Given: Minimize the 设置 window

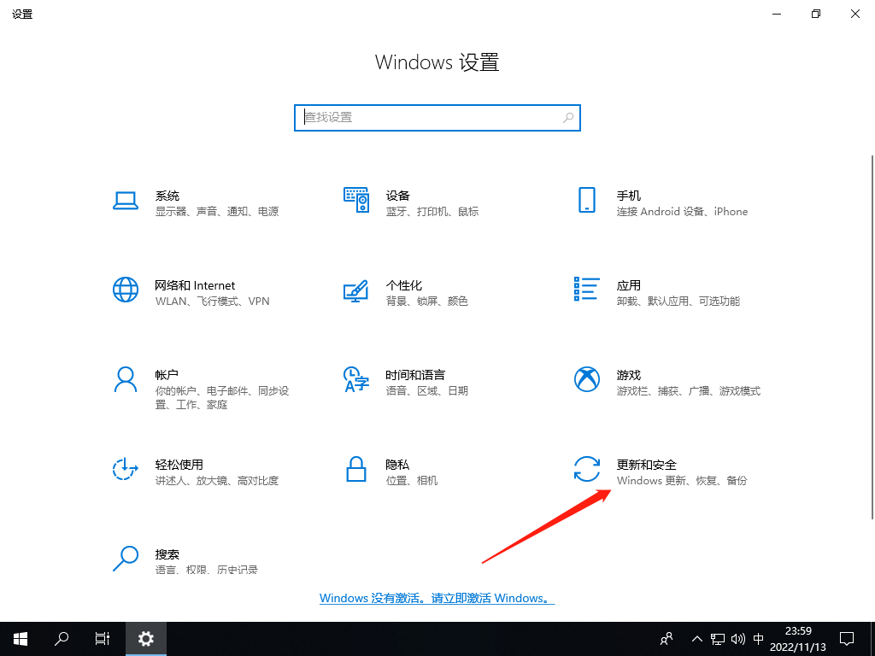Looking at the screenshot, I should click(776, 14).
